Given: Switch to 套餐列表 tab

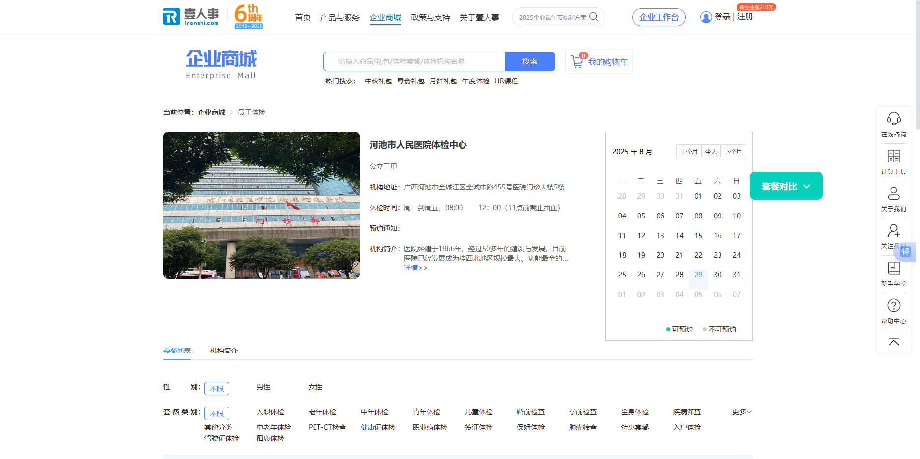Looking at the screenshot, I should (x=177, y=351).
